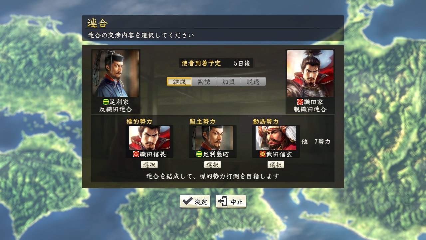Switch to the 勧誘 tab

204,82
